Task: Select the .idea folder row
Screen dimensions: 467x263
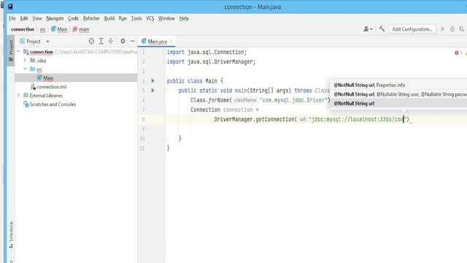Action: tap(76, 61)
